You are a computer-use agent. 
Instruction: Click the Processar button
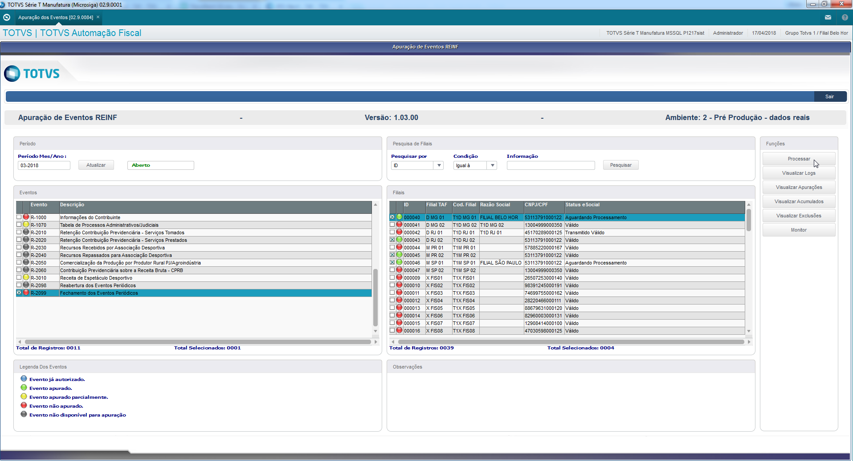799,159
